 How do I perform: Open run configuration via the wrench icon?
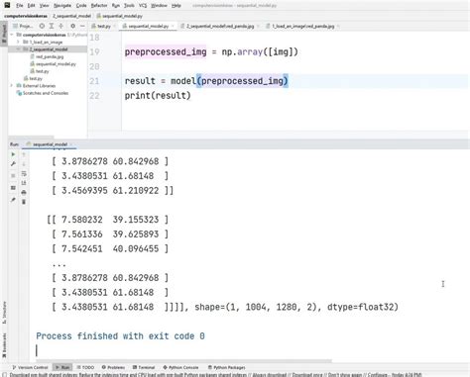coord(13,164)
